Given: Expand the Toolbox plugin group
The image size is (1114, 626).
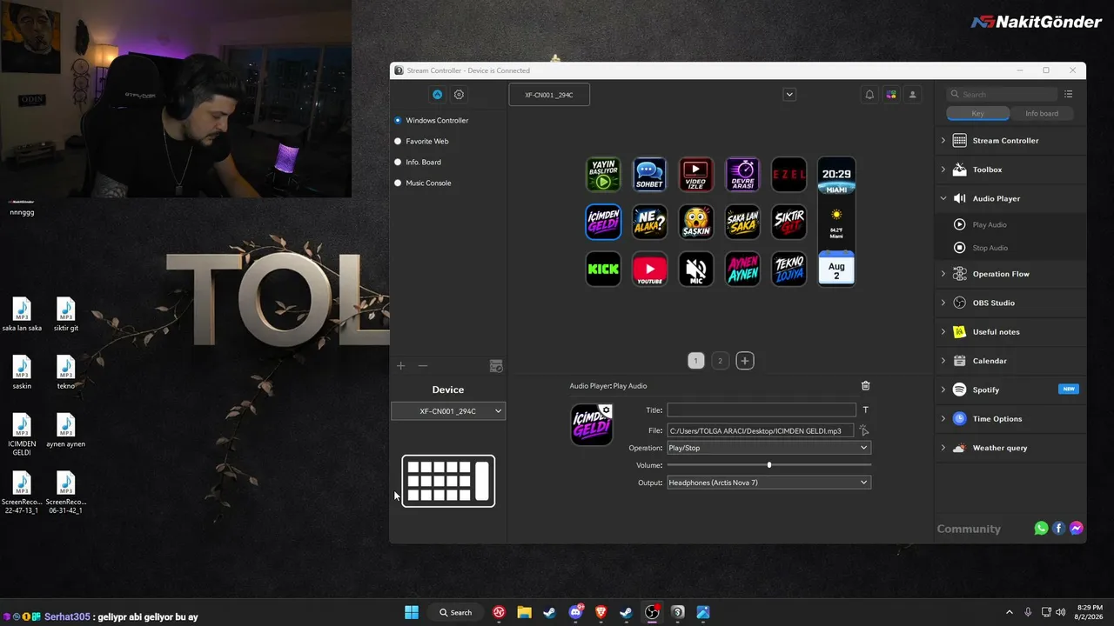Looking at the screenshot, I should coord(943,170).
